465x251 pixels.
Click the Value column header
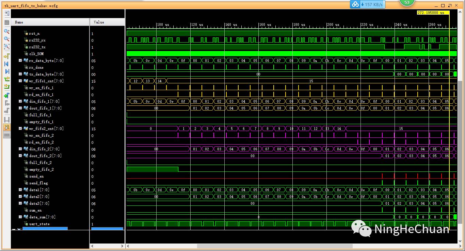107,22
